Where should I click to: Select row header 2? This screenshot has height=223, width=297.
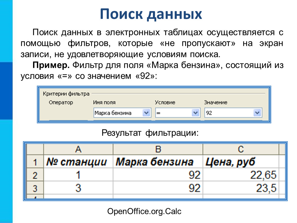point(35,175)
